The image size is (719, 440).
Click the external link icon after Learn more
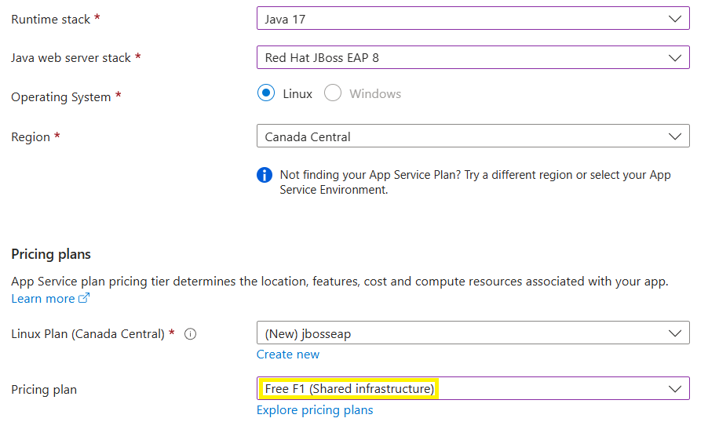(84, 298)
